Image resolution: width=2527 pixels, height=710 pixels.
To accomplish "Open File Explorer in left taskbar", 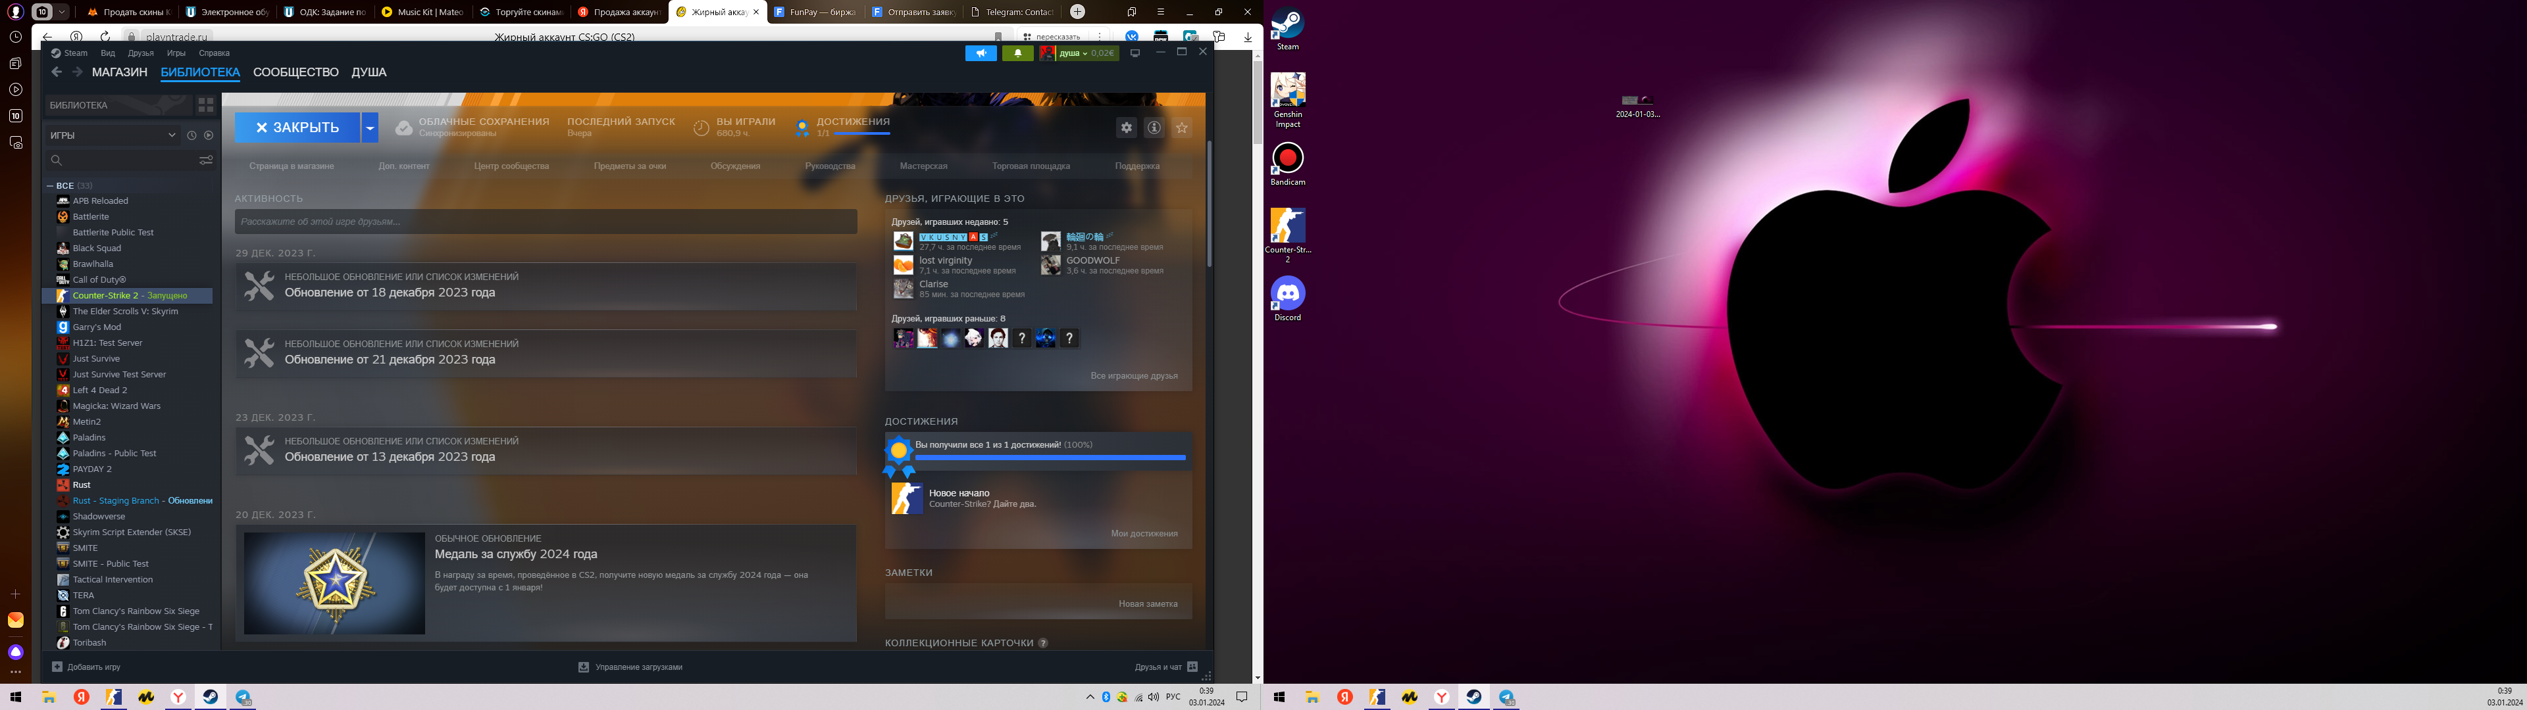I will tap(48, 698).
